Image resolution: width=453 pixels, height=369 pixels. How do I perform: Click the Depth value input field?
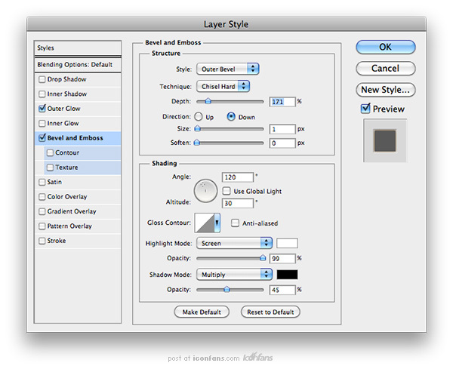pos(281,101)
